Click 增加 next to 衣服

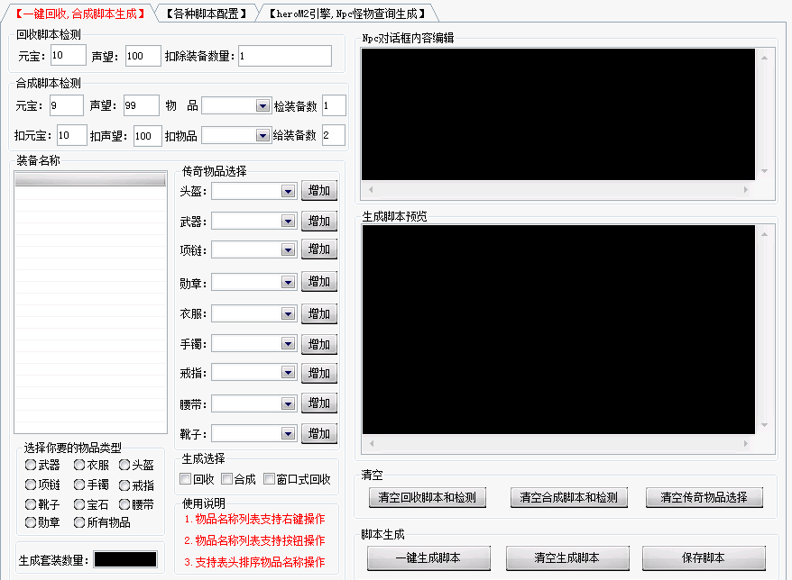pyautogui.click(x=319, y=313)
